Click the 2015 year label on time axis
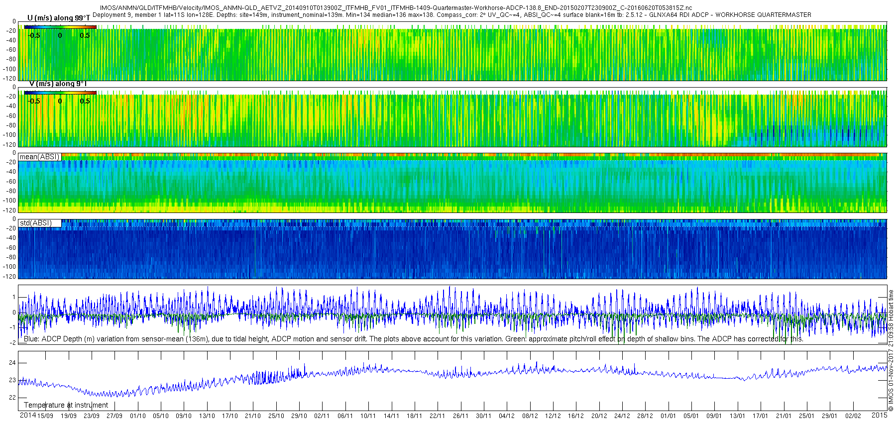Screen dimensions: 896x423 point(879,415)
